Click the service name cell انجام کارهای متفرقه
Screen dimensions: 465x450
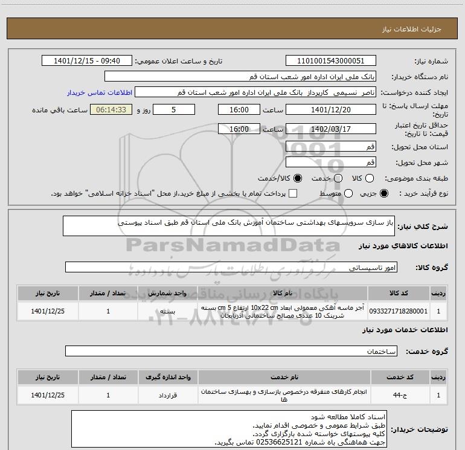click(x=284, y=395)
